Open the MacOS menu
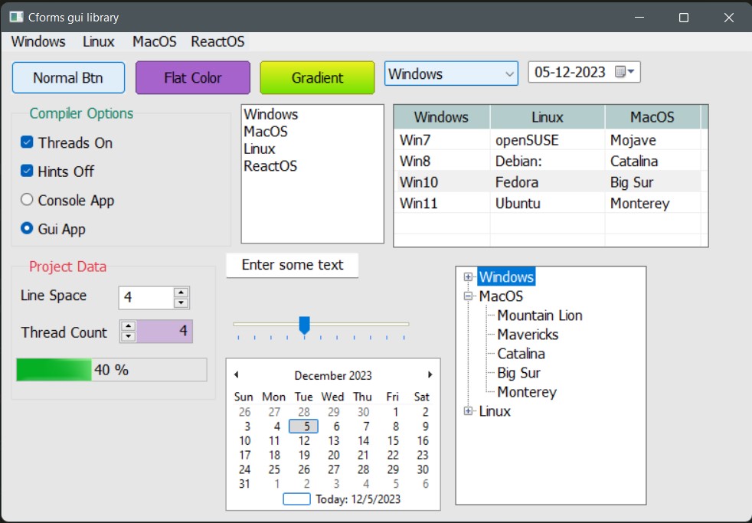Screen dimensions: 752x523 pyautogui.click(x=155, y=41)
